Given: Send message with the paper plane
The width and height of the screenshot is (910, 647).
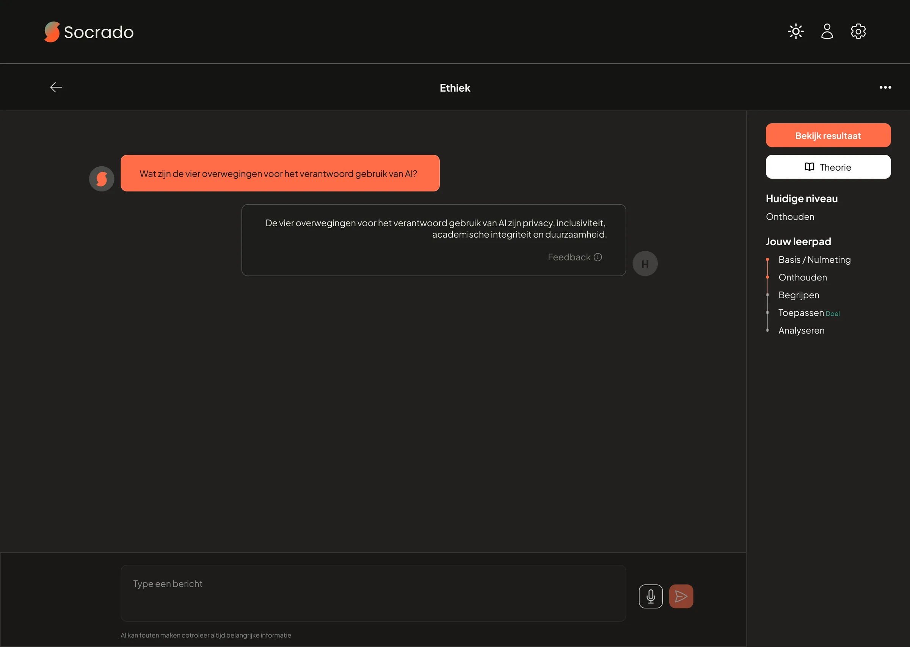Looking at the screenshot, I should click(x=681, y=597).
